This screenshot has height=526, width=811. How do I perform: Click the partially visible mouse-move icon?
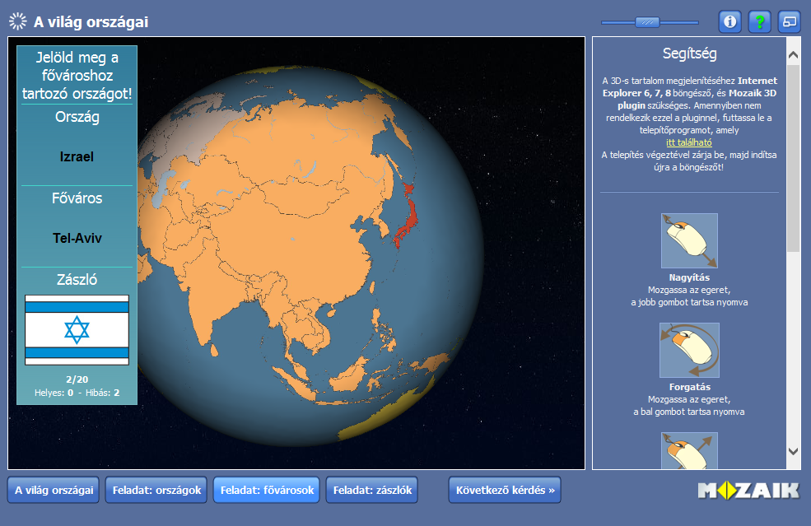[x=689, y=450]
